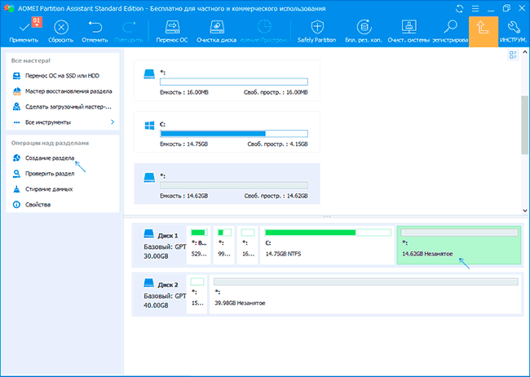Select the 99 MB partition on Диск 1
The height and width of the screenshot is (377, 530).
coord(224,246)
